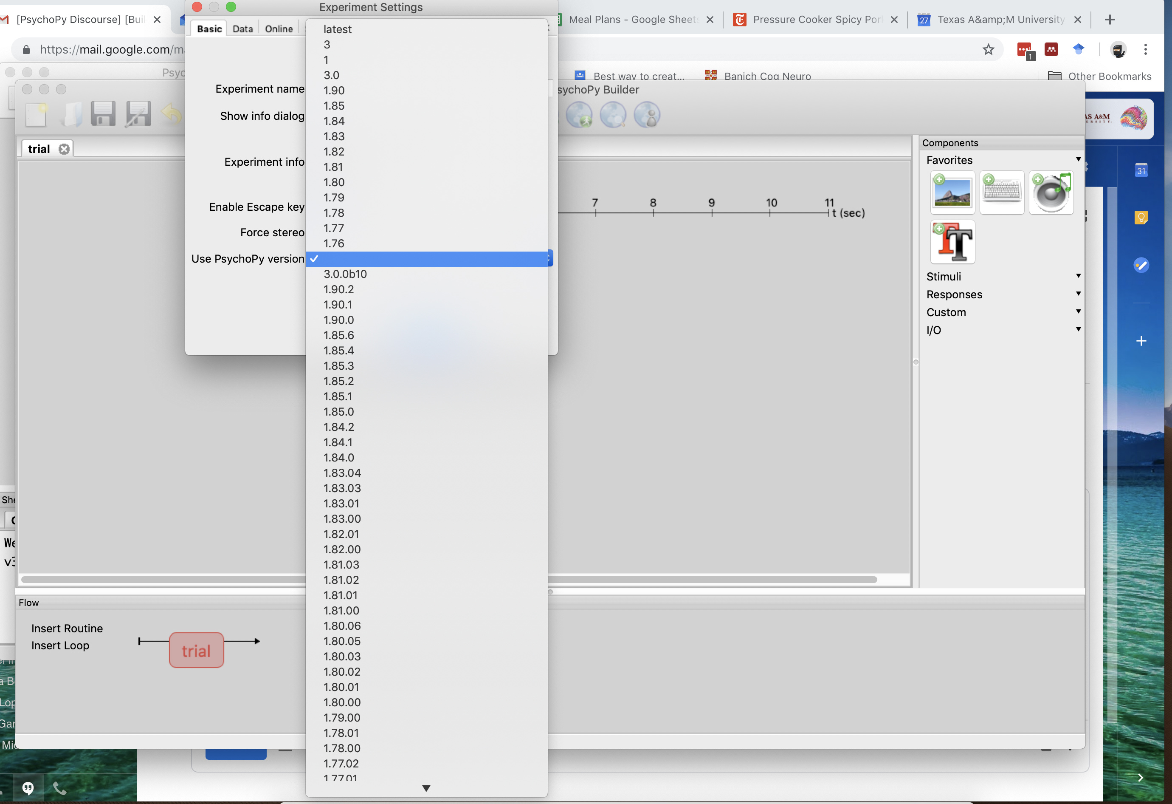Click the Mendeley extension icon

[x=1051, y=49]
